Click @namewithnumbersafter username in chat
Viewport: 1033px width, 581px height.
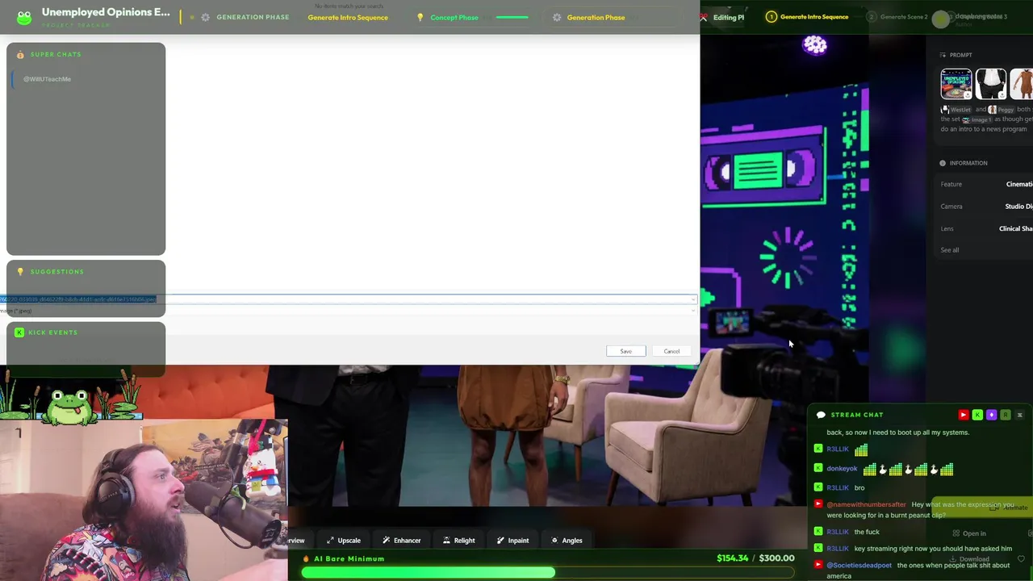866,504
